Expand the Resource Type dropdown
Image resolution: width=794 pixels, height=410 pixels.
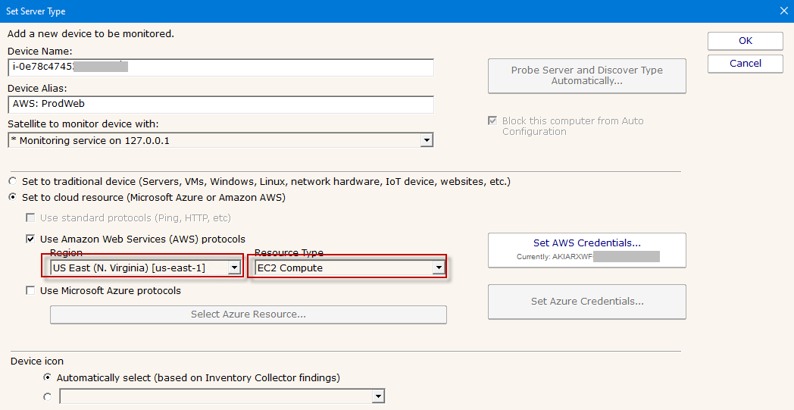tap(438, 268)
